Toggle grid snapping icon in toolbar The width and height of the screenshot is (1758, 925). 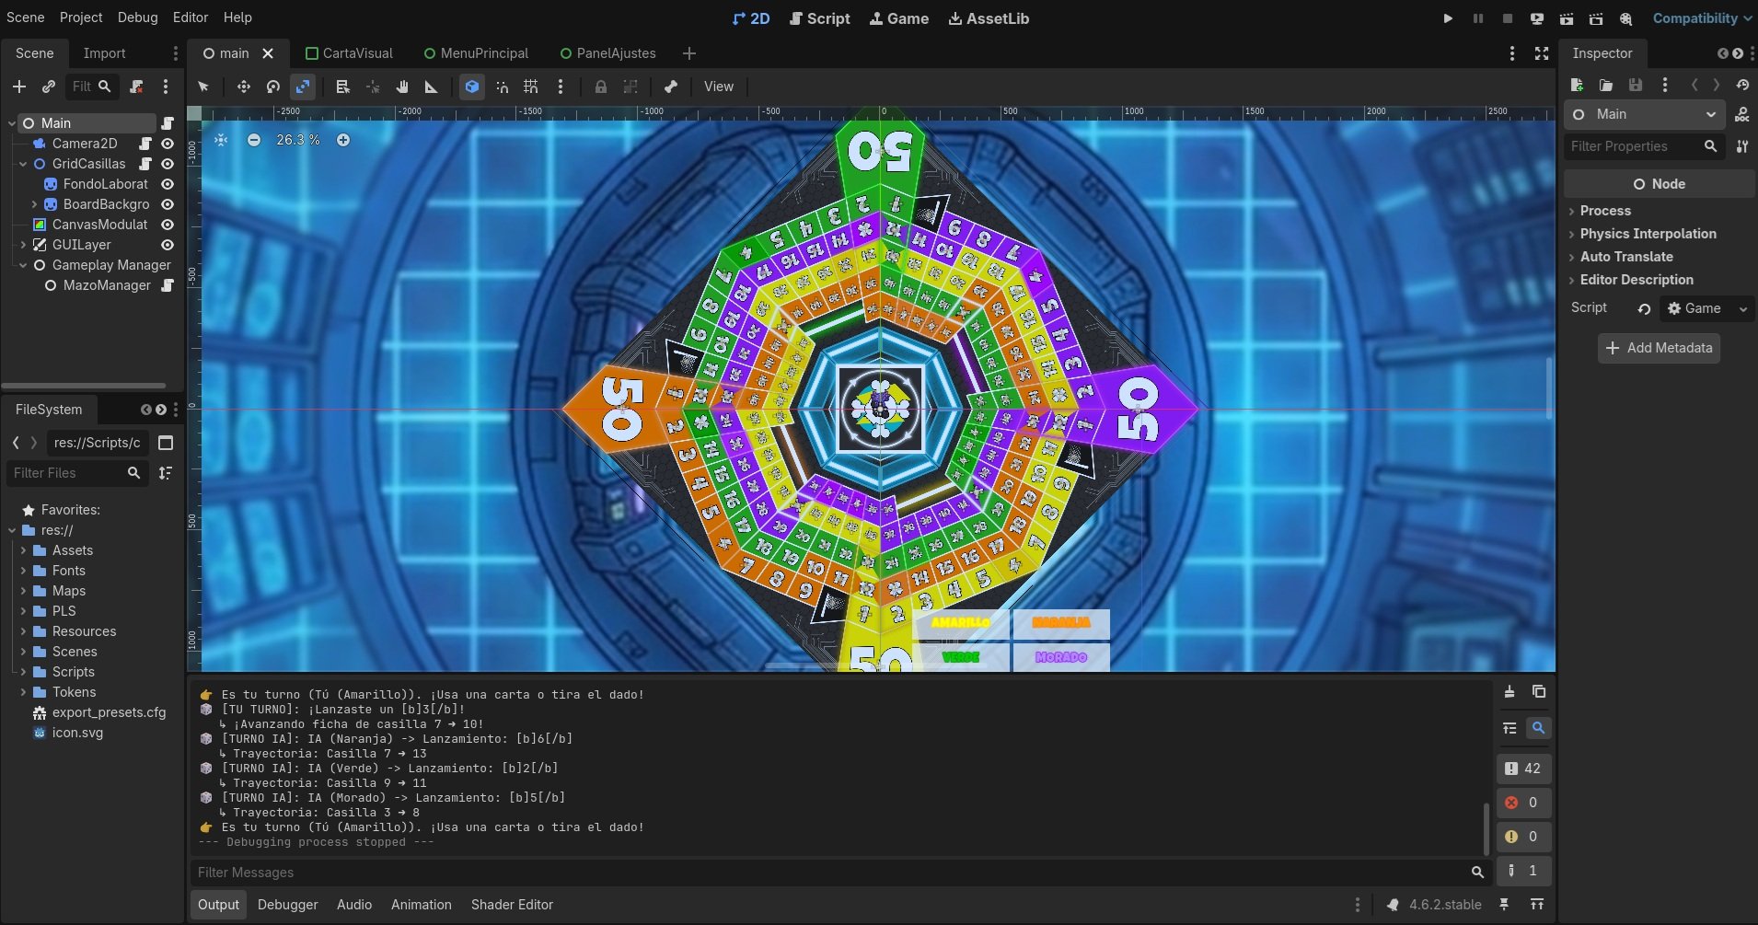pyautogui.click(x=531, y=87)
